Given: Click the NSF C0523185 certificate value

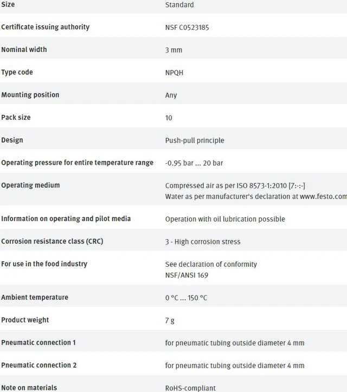Looking at the screenshot, I should [x=187, y=27].
